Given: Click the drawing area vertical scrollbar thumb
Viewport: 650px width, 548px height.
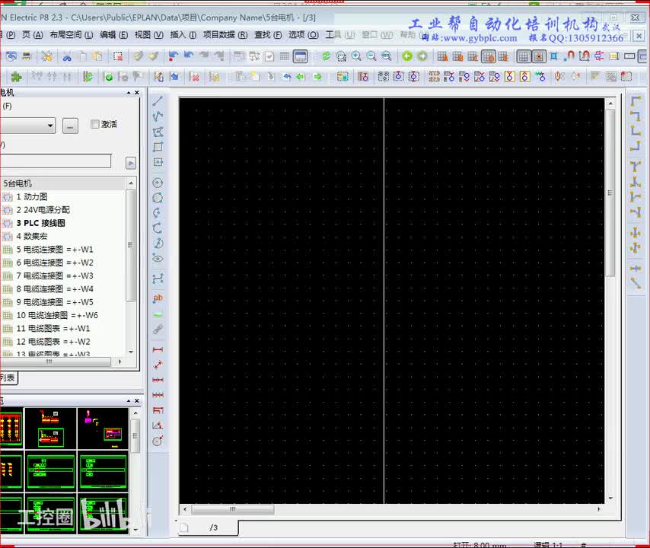Looking at the screenshot, I should [x=610, y=193].
